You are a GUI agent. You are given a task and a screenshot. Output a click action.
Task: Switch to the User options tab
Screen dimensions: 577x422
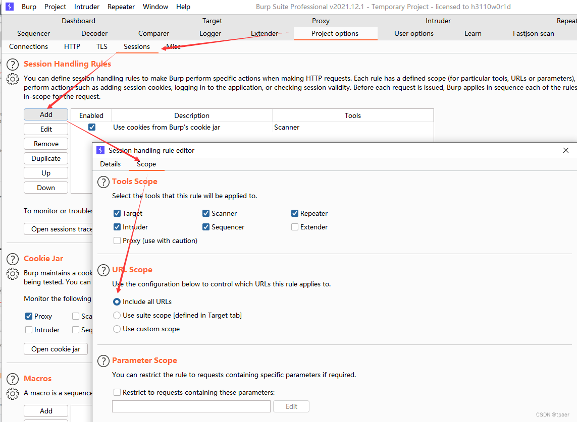point(414,33)
